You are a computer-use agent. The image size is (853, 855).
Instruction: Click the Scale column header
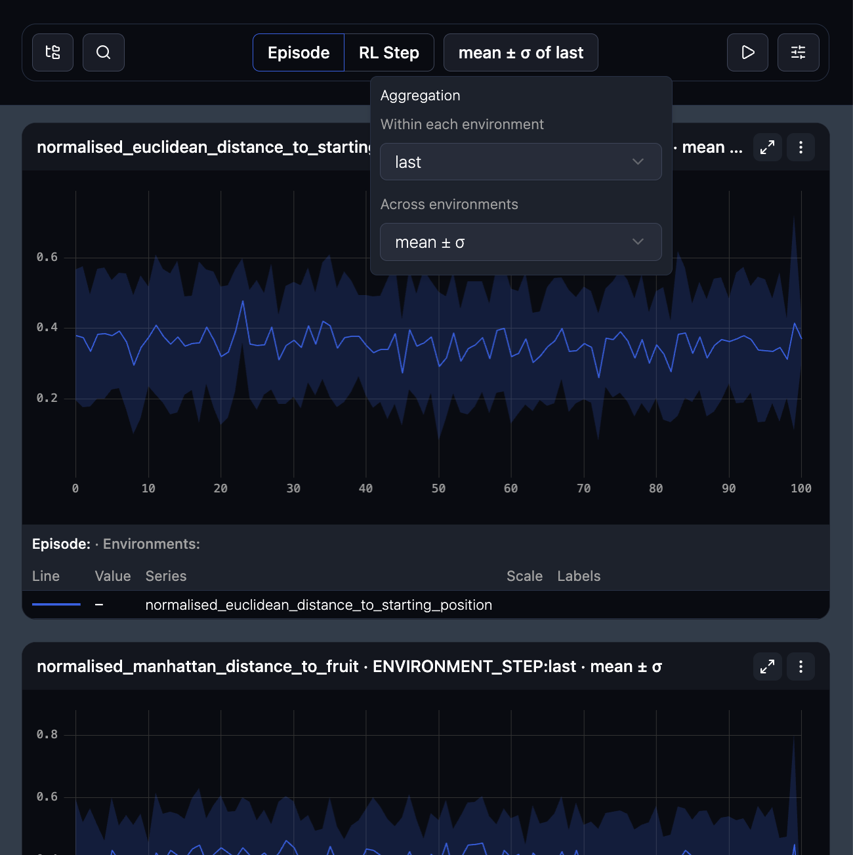pyautogui.click(x=524, y=576)
